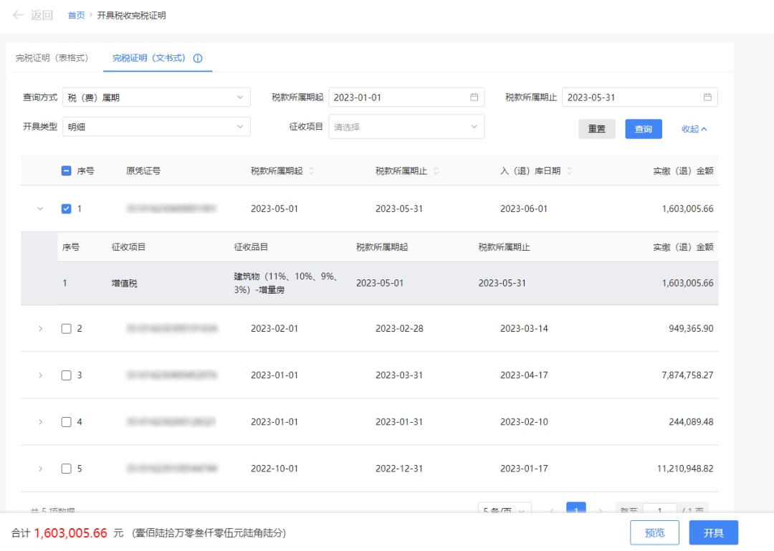Sort by 入（退）库日期 column sort icon
The height and width of the screenshot is (551, 774).
click(570, 171)
